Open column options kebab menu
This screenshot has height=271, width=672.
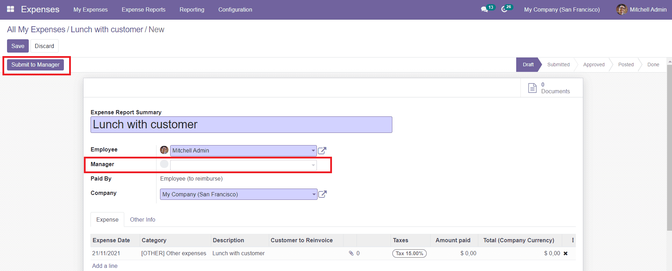pyautogui.click(x=573, y=240)
